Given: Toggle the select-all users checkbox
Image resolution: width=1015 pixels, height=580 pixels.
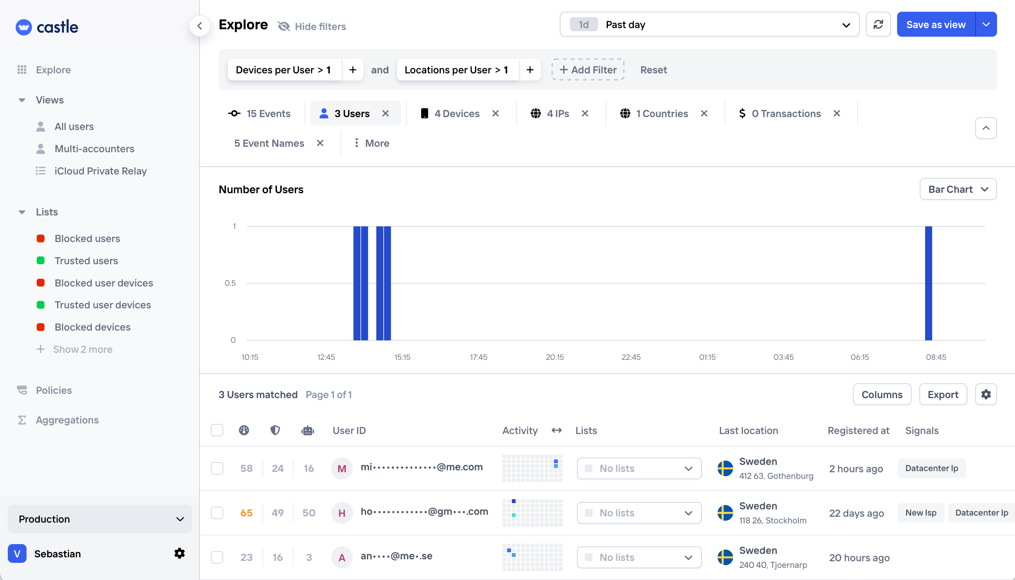Looking at the screenshot, I should tap(217, 430).
